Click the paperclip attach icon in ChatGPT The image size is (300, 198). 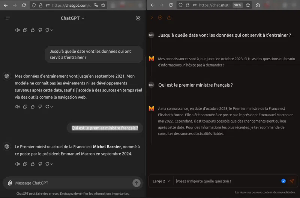tap(10, 183)
